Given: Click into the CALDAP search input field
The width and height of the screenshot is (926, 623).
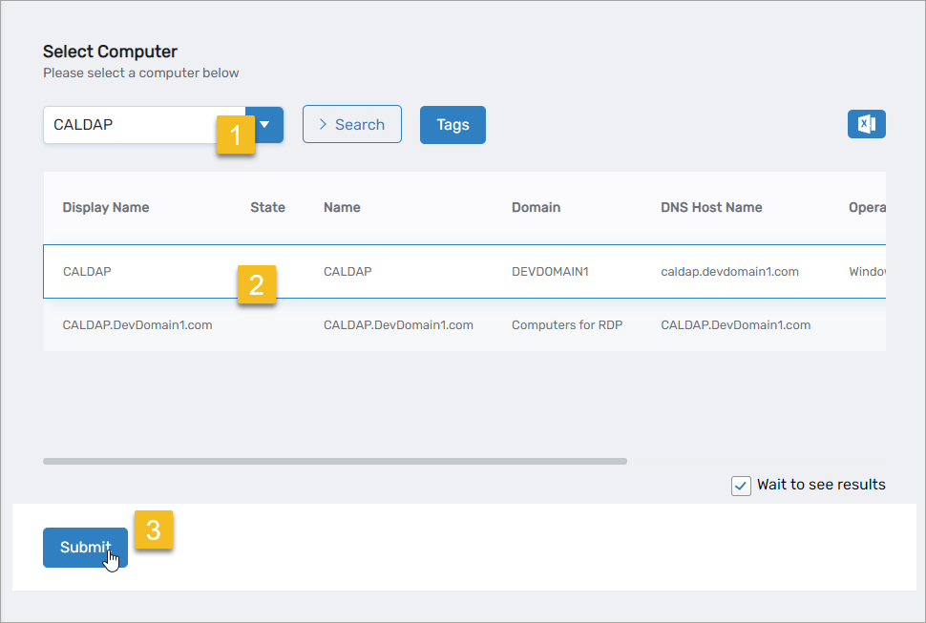Looking at the screenshot, I should pos(129,125).
